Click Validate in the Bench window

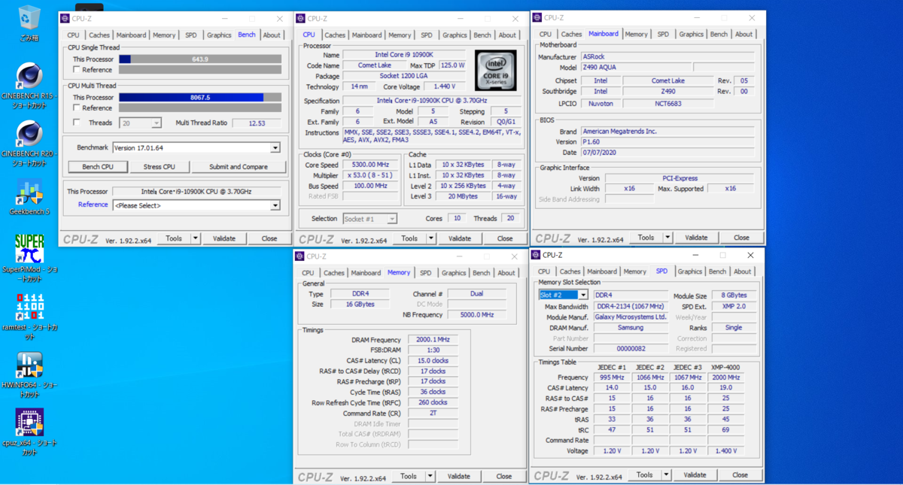(224, 238)
